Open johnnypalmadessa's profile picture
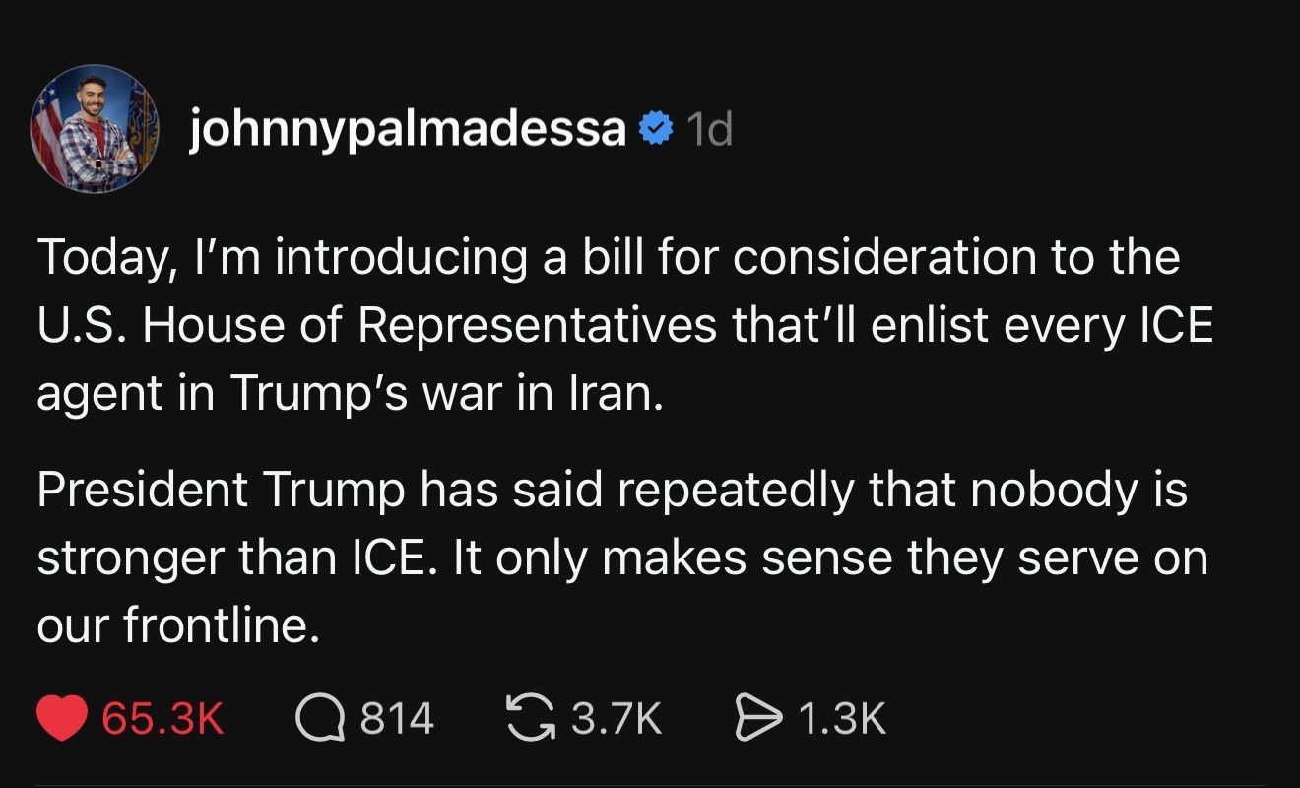This screenshot has height=788, width=1300. [95, 129]
